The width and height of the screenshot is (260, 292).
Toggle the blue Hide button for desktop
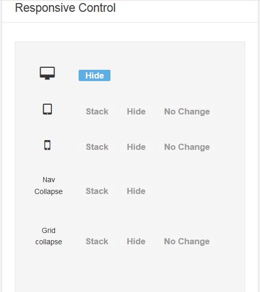coord(95,75)
